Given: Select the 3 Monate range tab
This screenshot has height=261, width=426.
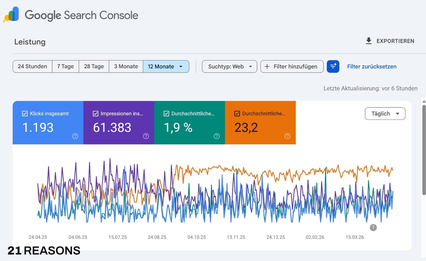Looking at the screenshot, I should 126,66.
